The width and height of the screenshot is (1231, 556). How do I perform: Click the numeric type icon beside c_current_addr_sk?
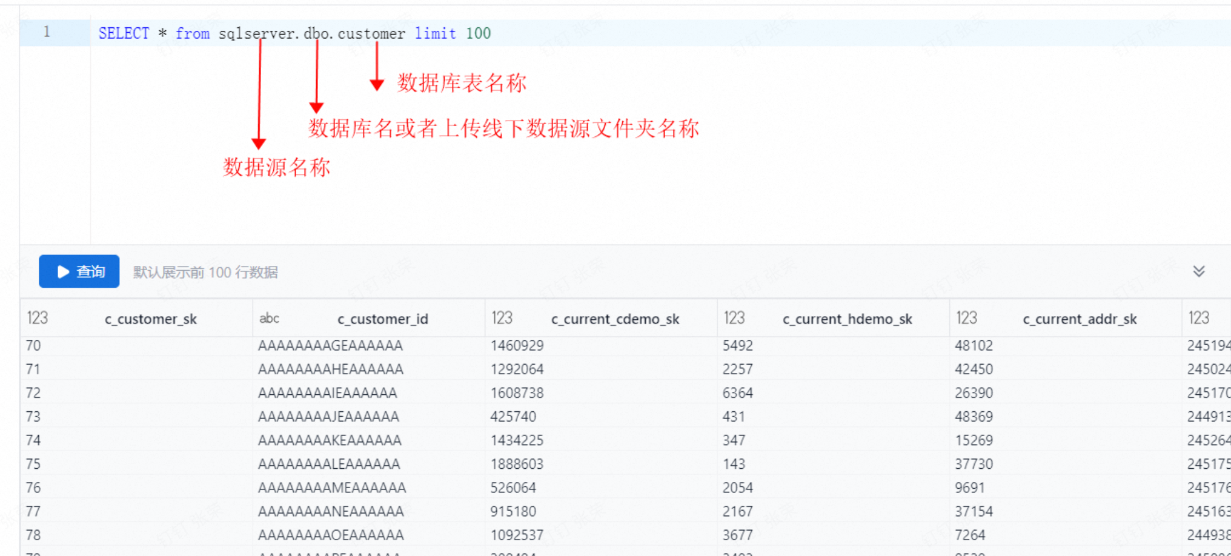point(966,319)
